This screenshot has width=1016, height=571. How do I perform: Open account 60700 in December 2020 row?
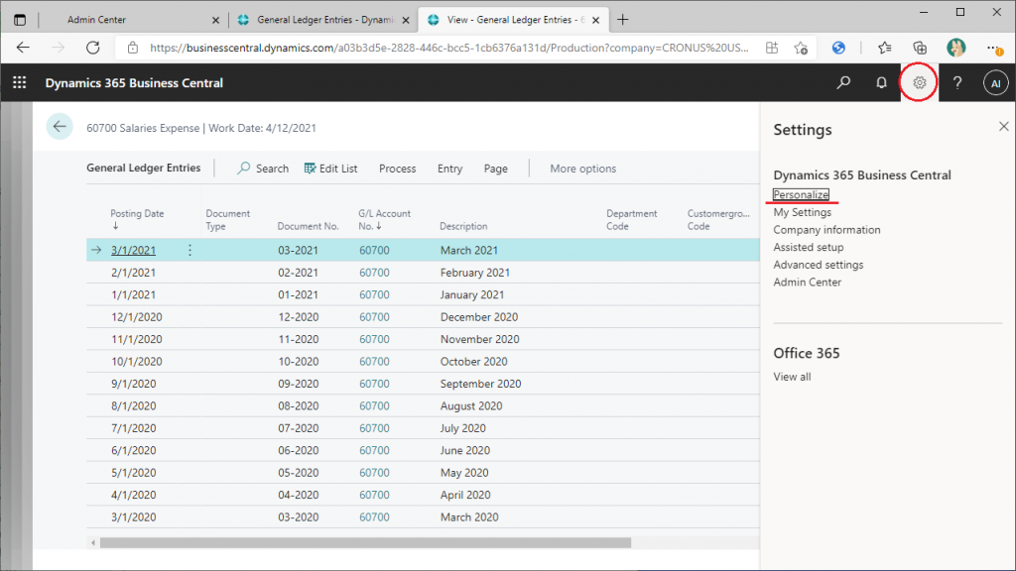click(374, 316)
